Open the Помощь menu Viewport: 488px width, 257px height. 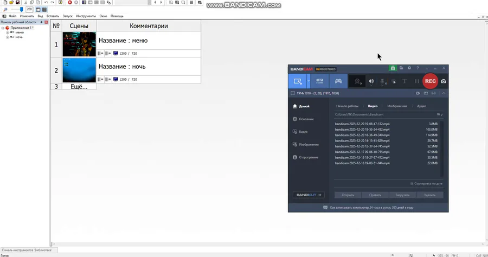click(x=117, y=16)
